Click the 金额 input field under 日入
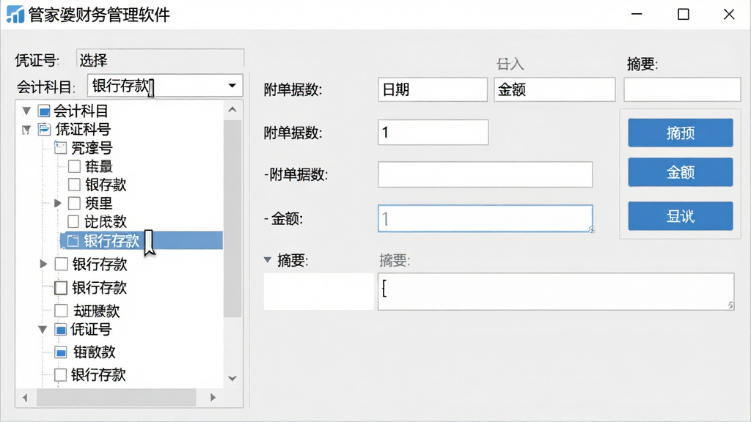The image size is (751, 422). [x=554, y=89]
